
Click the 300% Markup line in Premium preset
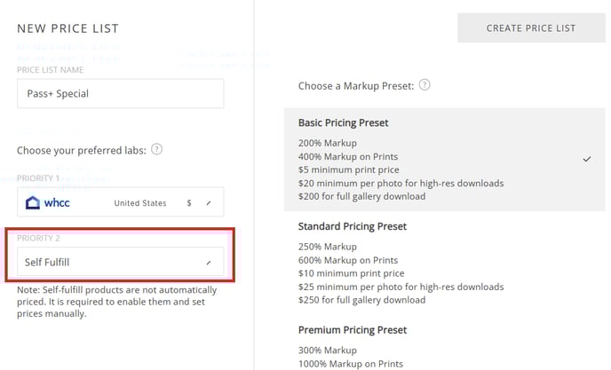[328, 350]
